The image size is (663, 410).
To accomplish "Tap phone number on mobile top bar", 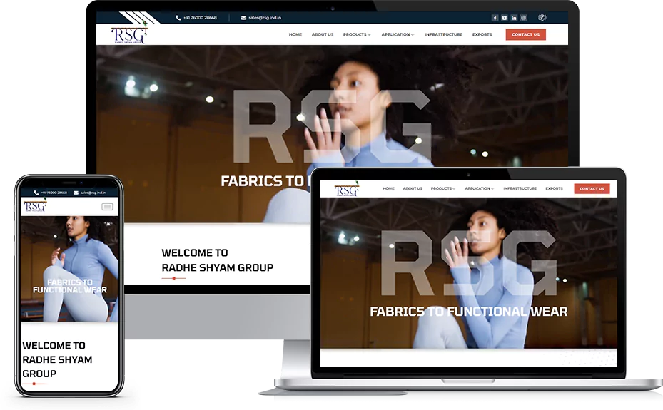I will (54, 193).
